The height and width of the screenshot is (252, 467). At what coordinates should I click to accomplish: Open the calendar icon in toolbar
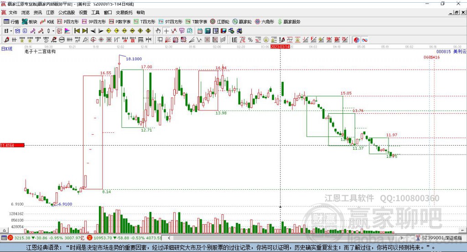[x=200, y=31]
